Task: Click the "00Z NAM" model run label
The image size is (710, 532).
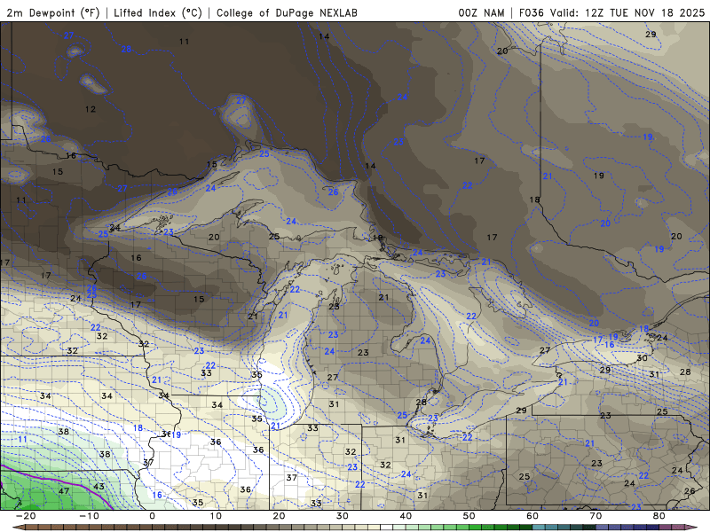Action: click(481, 12)
